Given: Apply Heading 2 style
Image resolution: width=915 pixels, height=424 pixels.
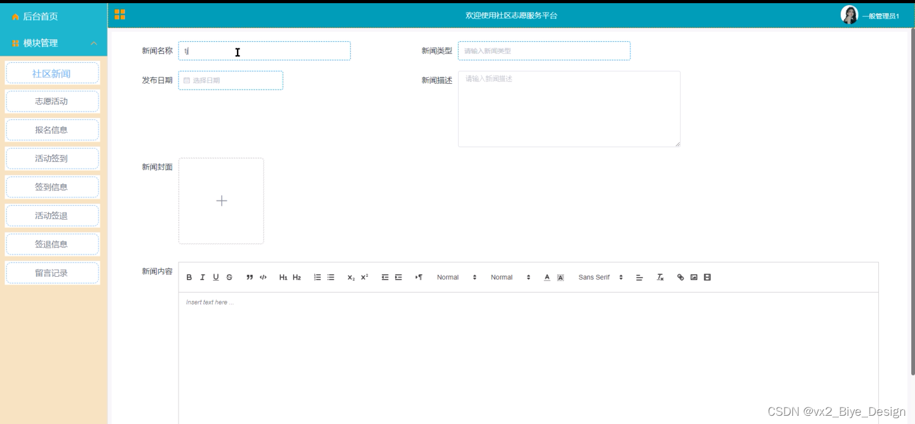Looking at the screenshot, I should pos(297,277).
